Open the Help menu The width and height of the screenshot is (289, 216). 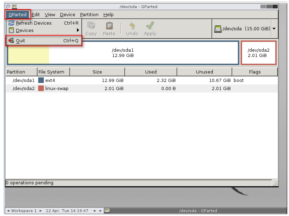pyautogui.click(x=108, y=14)
